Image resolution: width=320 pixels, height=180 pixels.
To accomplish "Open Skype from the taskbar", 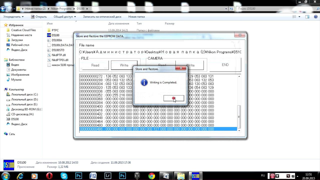I will click(64, 176).
